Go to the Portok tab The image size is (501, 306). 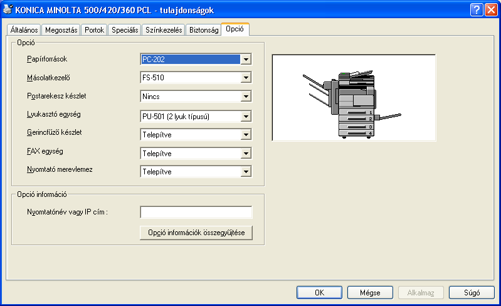pyautogui.click(x=94, y=29)
